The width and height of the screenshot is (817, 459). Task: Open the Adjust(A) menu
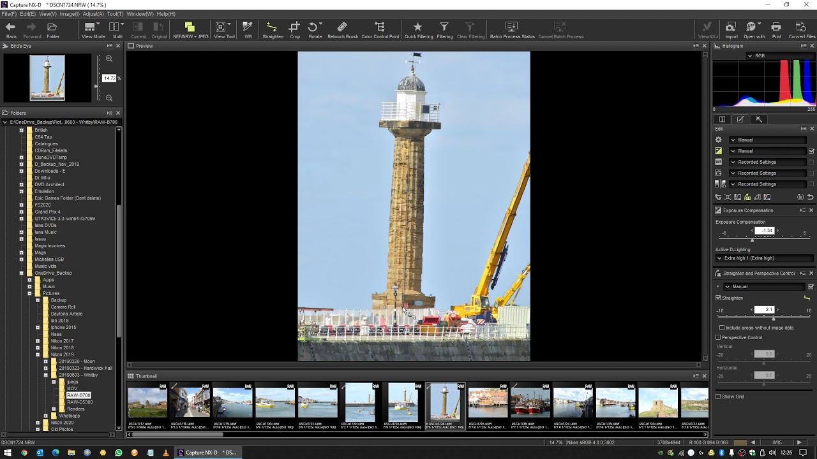pyautogui.click(x=93, y=14)
